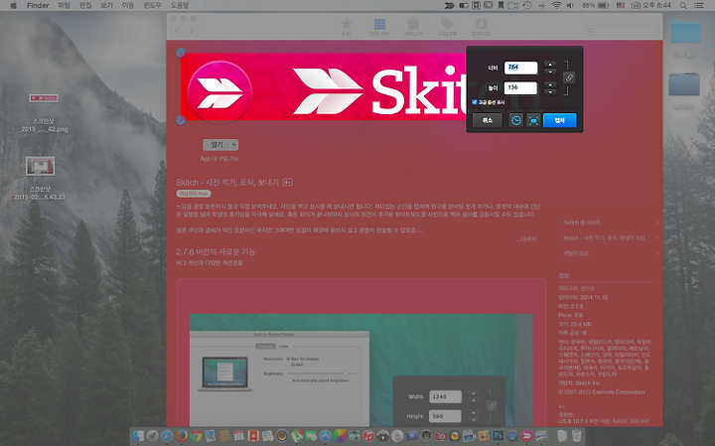Viewport: 715px width, 446px height.
Task: Select the WORK folder on the desktop
Action: (684, 84)
